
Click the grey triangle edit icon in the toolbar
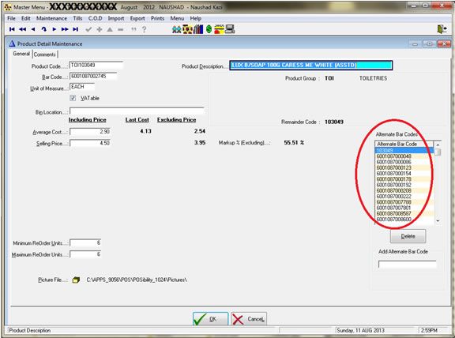110,29
